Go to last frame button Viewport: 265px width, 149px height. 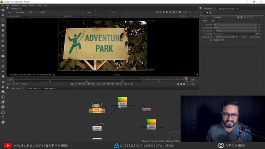[117, 84]
